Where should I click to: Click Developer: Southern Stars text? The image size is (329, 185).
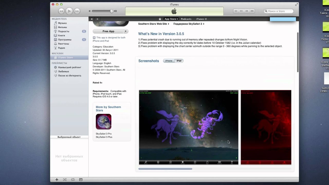106,67
